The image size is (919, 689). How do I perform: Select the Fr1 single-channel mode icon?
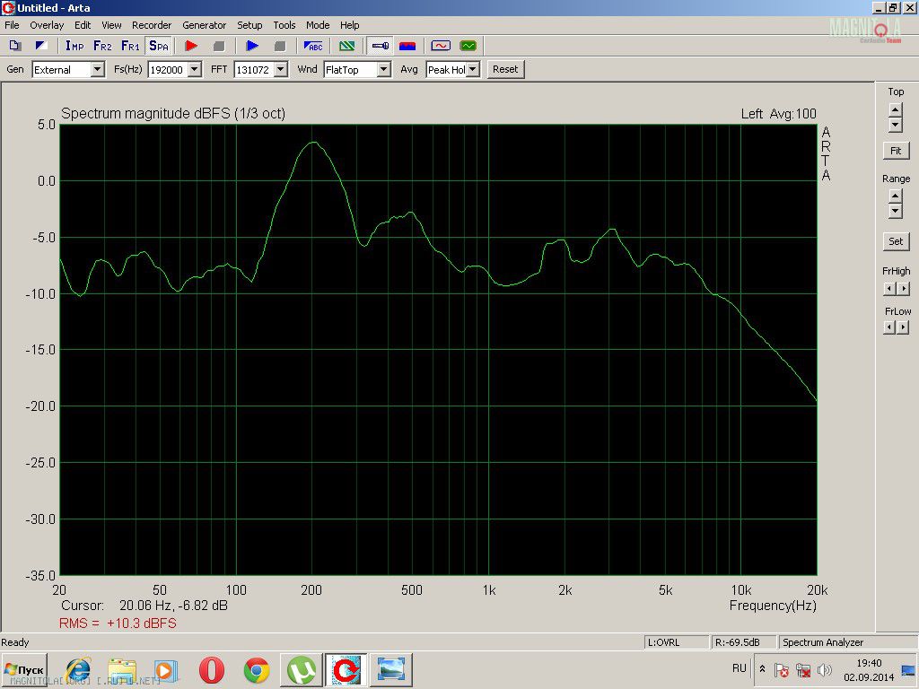coord(130,46)
